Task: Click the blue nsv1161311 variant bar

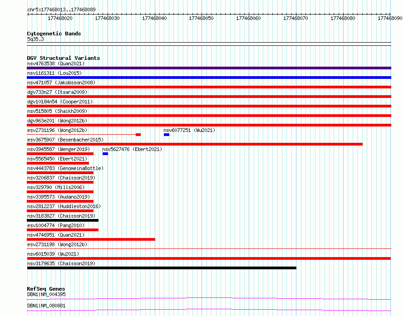Action: tap(209, 78)
